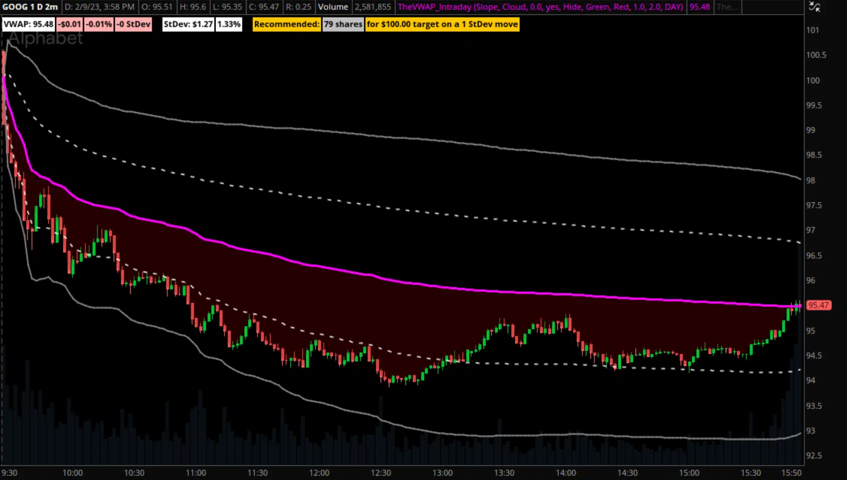This screenshot has width=847, height=480.
Task: Click 11:00 on the time axis
Action: pyautogui.click(x=196, y=473)
